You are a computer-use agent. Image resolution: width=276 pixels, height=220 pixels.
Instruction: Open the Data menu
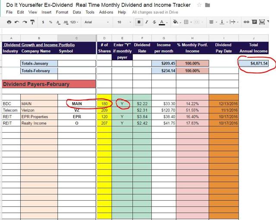point(77,12)
